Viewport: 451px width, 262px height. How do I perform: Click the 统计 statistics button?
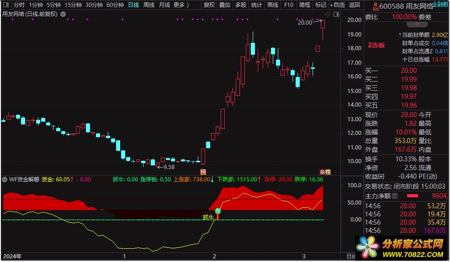(x=256, y=5)
